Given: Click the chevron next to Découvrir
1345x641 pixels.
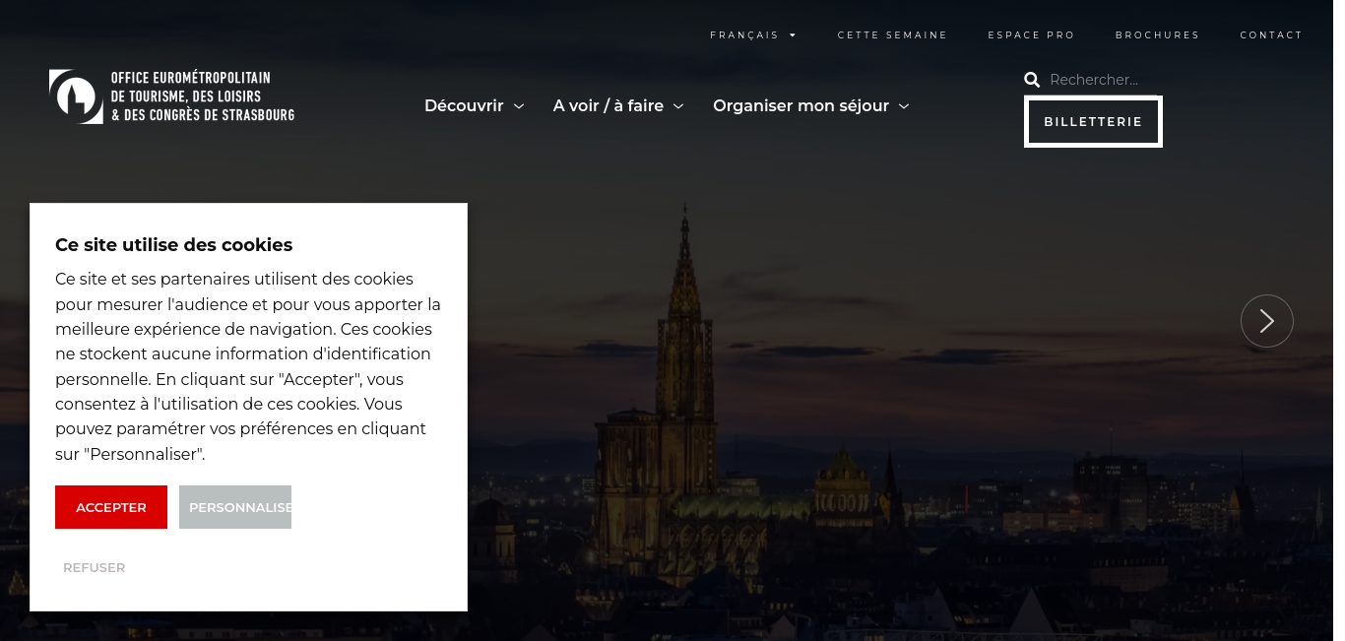Looking at the screenshot, I should point(519,106).
